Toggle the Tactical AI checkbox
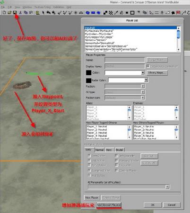190x213 pixels. click(x=116, y=165)
